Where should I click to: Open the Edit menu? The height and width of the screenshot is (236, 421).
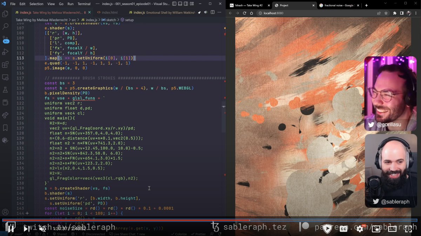click(x=22, y=4)
